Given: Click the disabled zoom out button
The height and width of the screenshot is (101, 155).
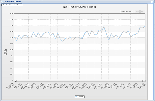Looking at the screenshot, I should point(143,11).
